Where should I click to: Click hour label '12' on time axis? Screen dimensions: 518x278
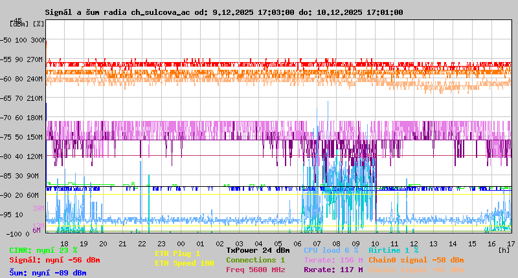(x=414, y=244)
